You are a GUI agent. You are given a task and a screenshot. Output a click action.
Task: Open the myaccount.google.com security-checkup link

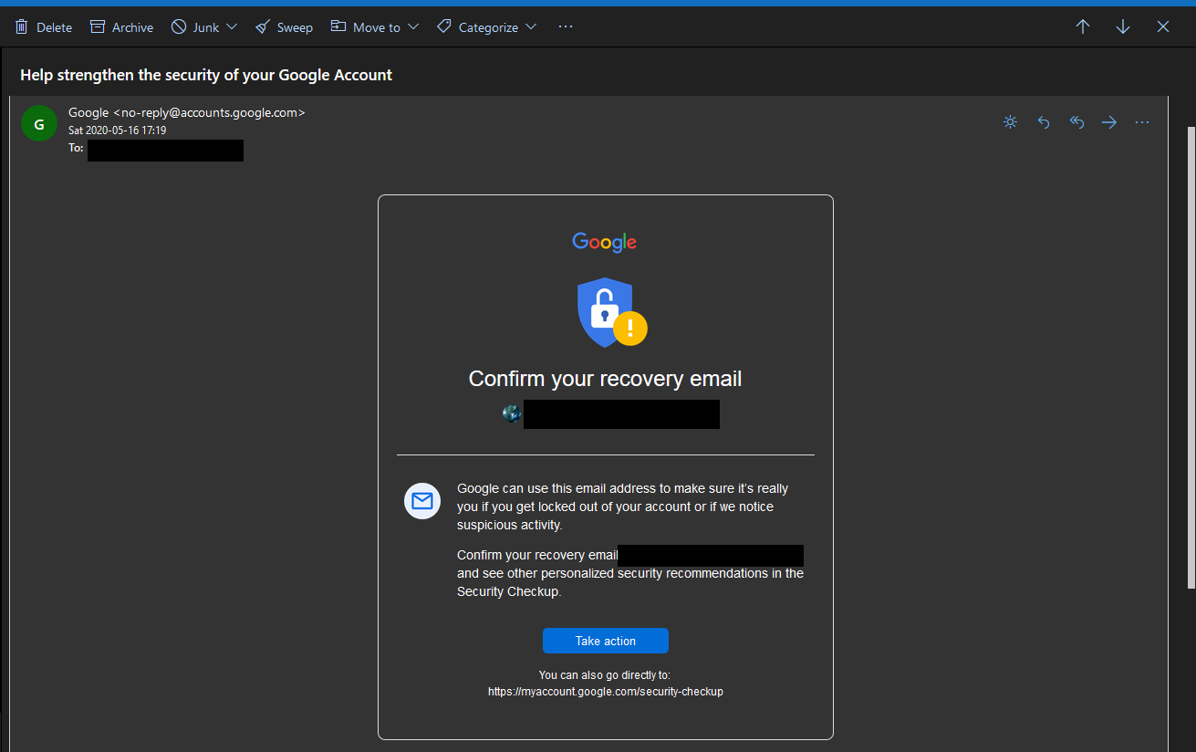pos(606,692)
